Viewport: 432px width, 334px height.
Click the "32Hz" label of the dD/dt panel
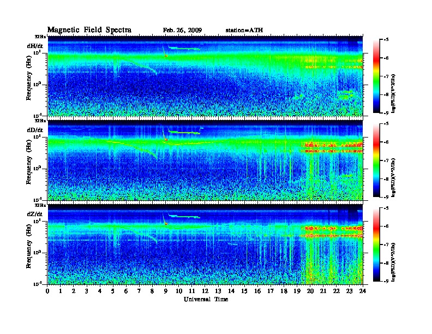click(x=40, y=121)
